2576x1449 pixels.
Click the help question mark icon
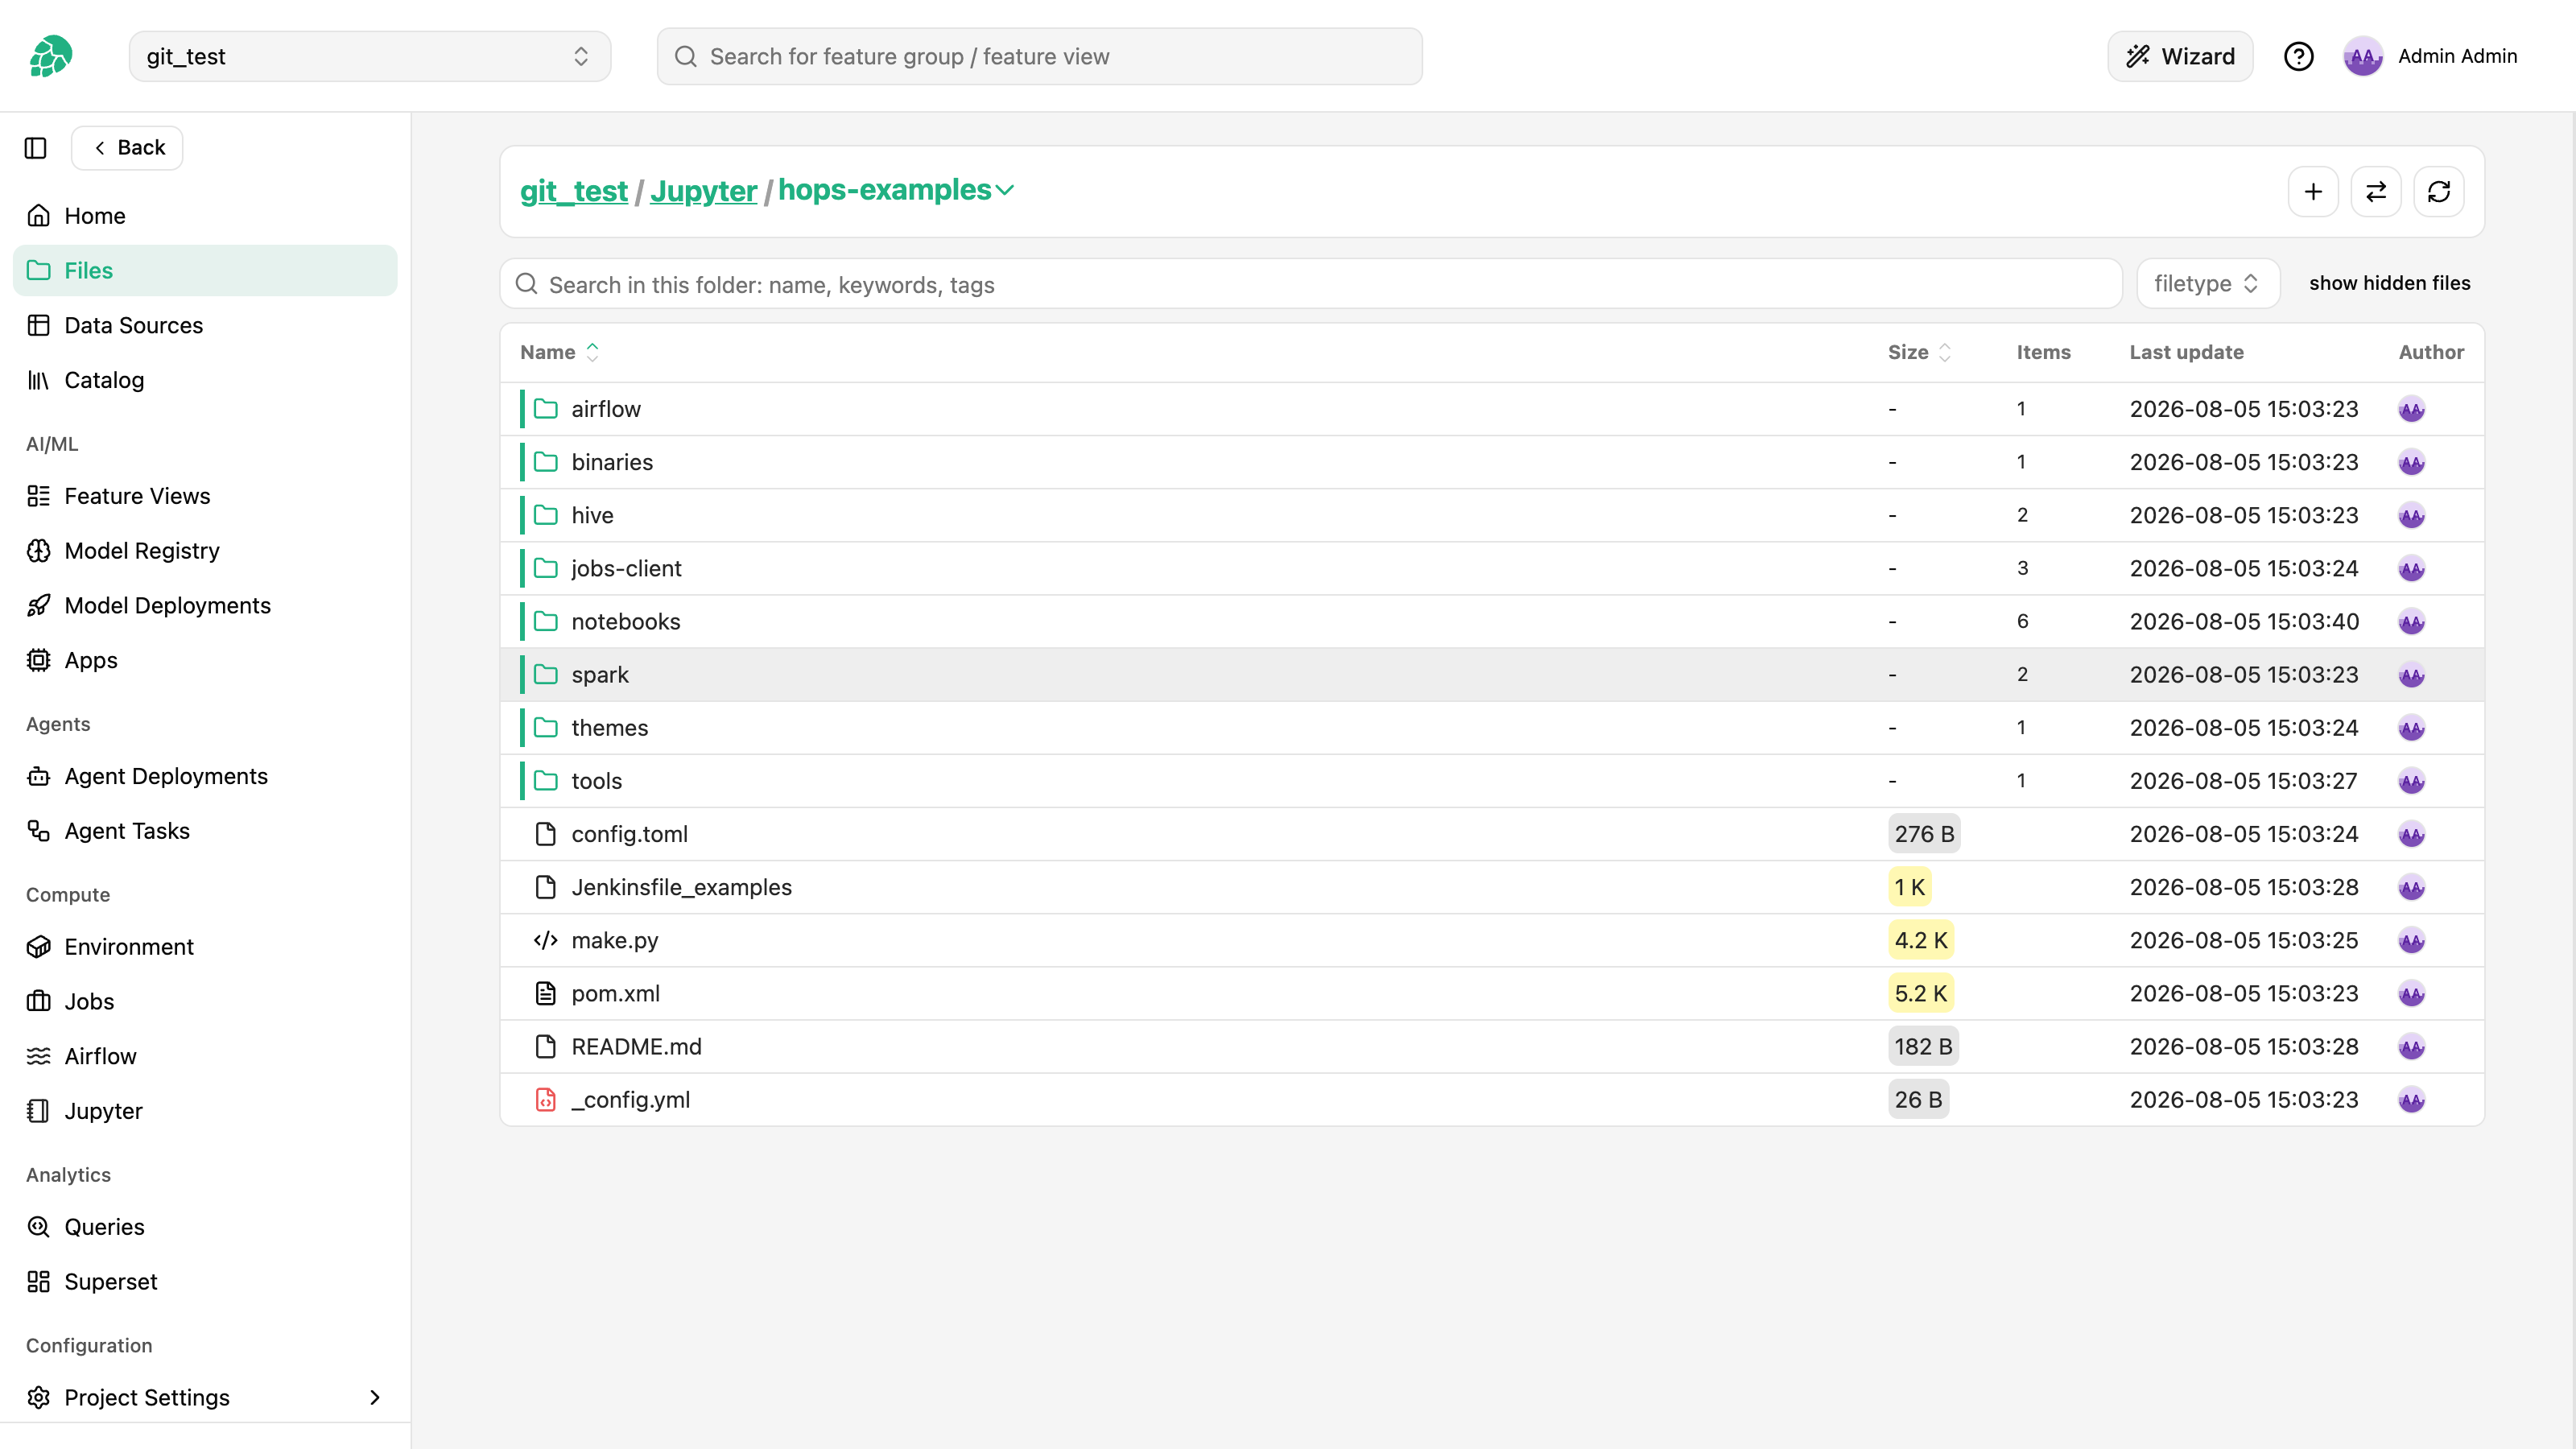(x=2298, y=56)
